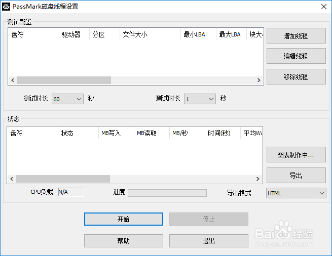Click horizontal scrollbar thumb in 测试配置 list
332x256 pixels.
64,80
